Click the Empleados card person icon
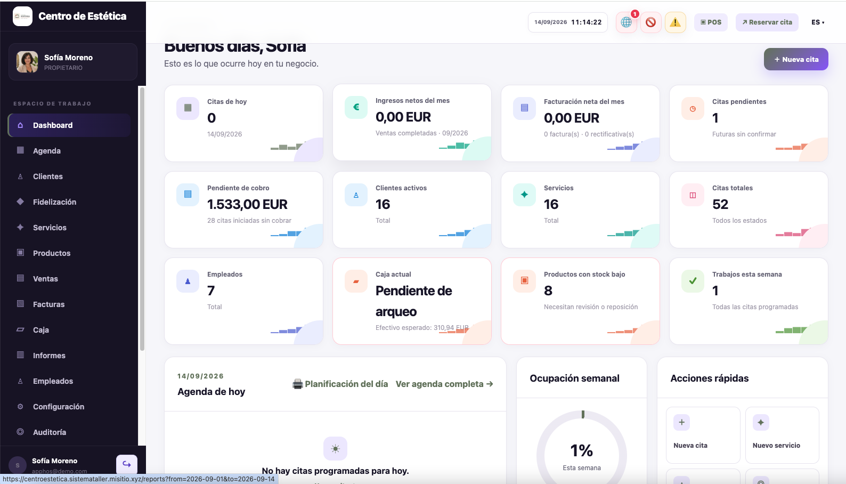The width and height of the screenshot is (846, 484). coord(188,281)
